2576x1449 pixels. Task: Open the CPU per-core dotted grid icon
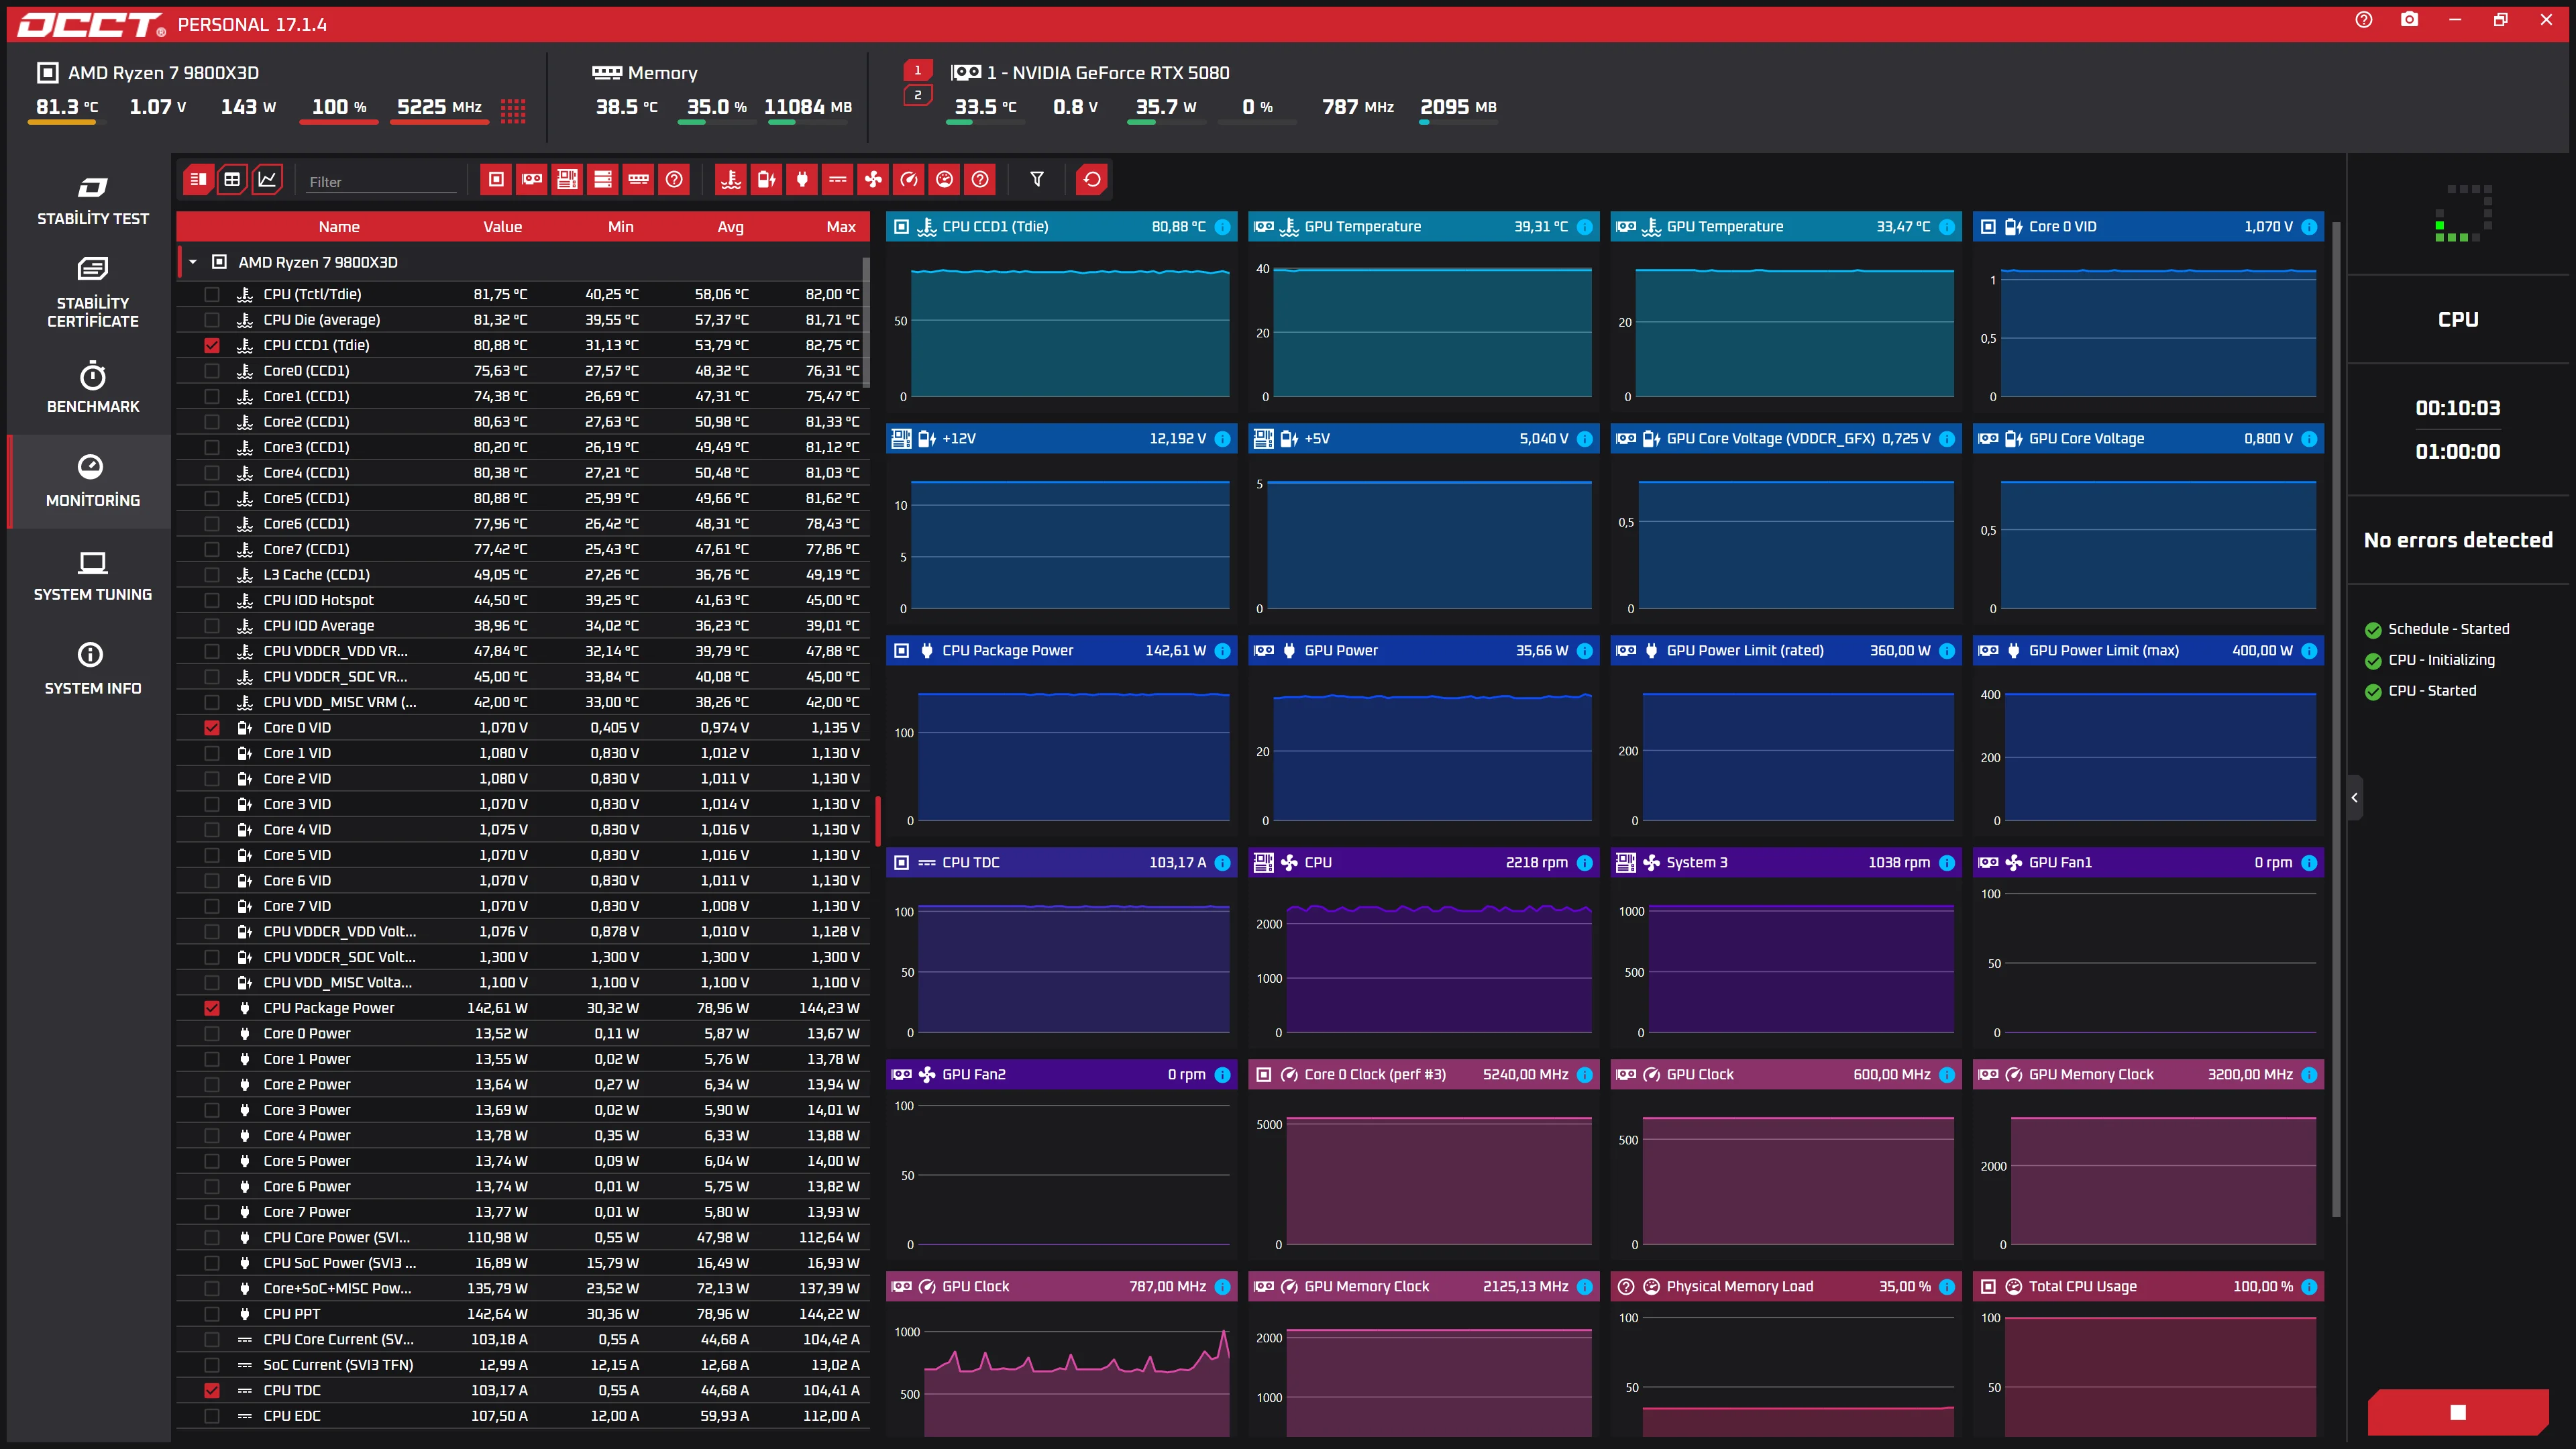point(513,110)
